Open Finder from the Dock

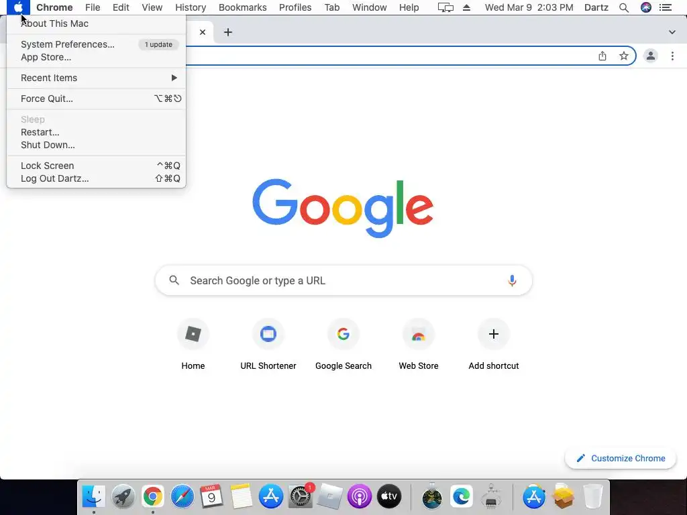coord(94,497)
